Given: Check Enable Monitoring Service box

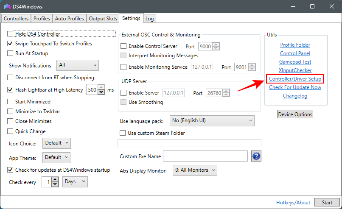Looking at the screenshot, I should click(123, 67).
